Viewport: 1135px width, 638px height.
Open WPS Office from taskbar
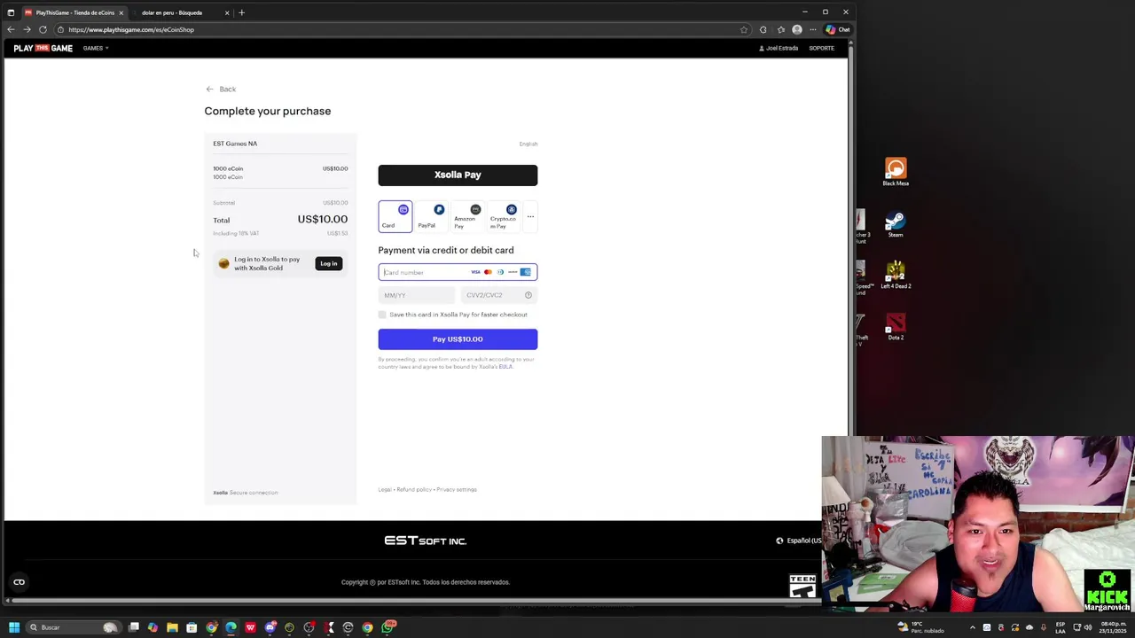click(250, 627)
